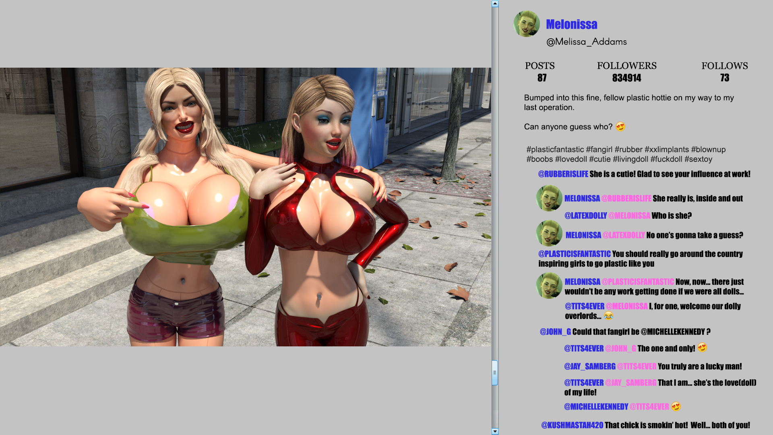Open commenter @RUBBERISLIFE on the 'She is a cutie' comment
This screenshot has height=435, width=773.
click(x=563, y=174)
